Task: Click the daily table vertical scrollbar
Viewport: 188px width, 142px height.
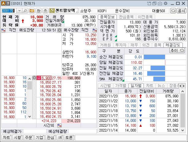Action: [x=182, y=111]
